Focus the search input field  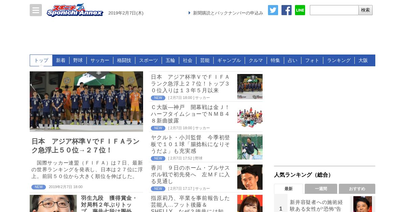pos(334,10)
